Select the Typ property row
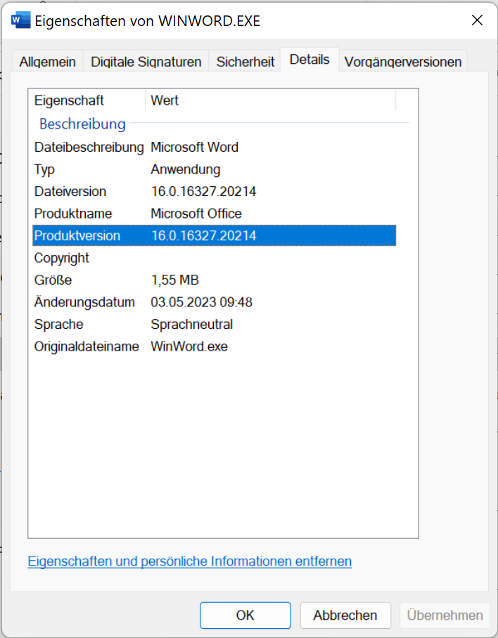Image resolution: width=498 pixels, height=638 pixels. point(214,169)
